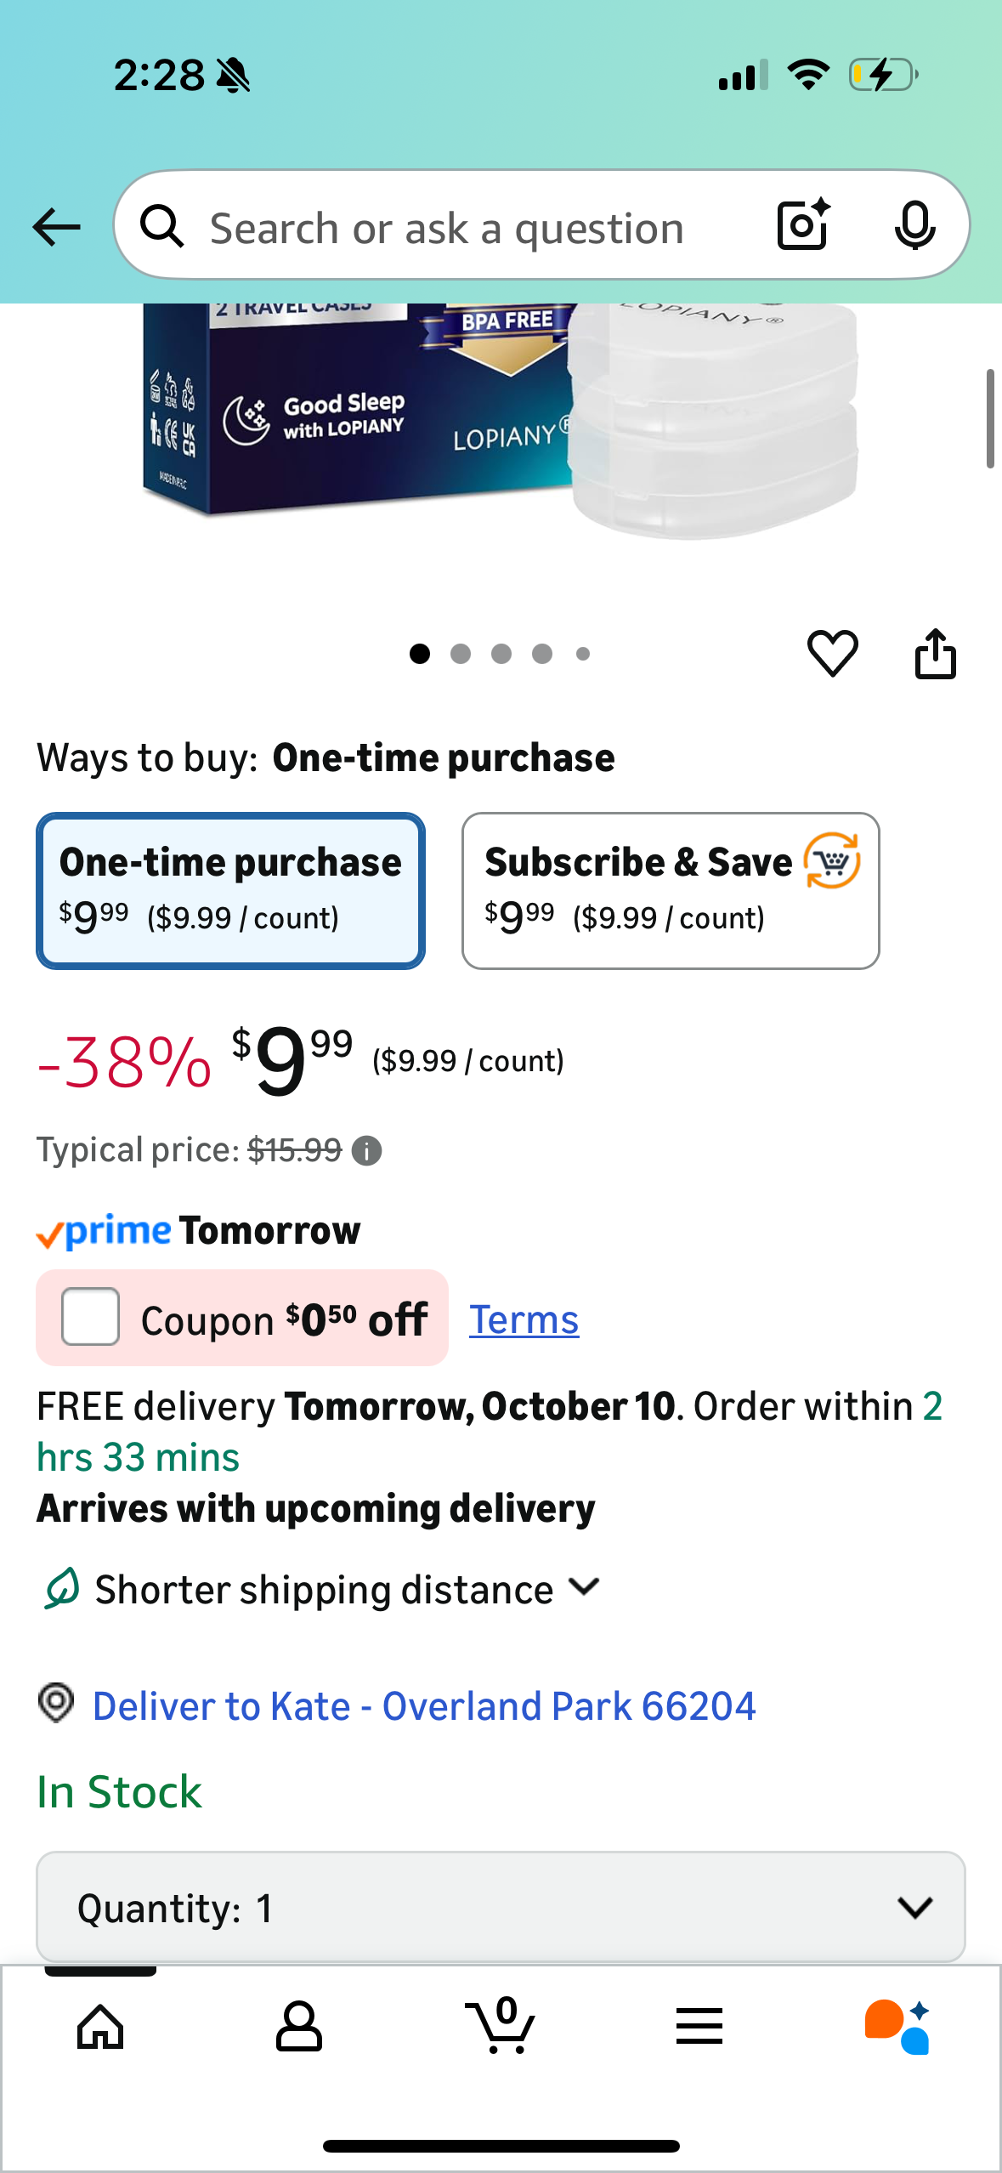1002x2173 pixels.
Task: Select One-time purchase option
Action: click(x=230, y=890)
